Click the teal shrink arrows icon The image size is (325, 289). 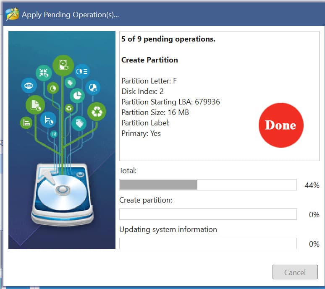click(44, 73)
